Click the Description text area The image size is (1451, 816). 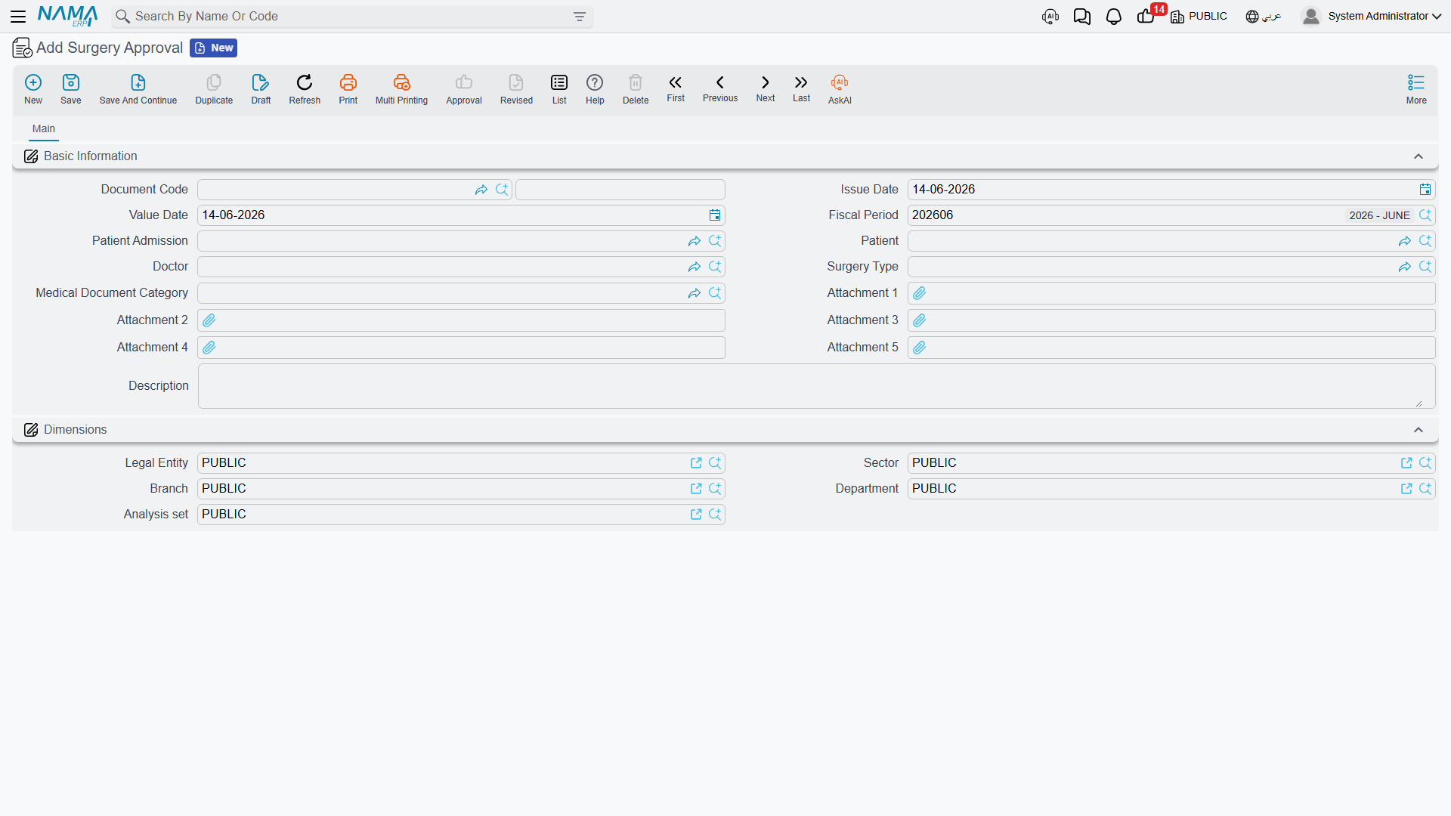816,386
